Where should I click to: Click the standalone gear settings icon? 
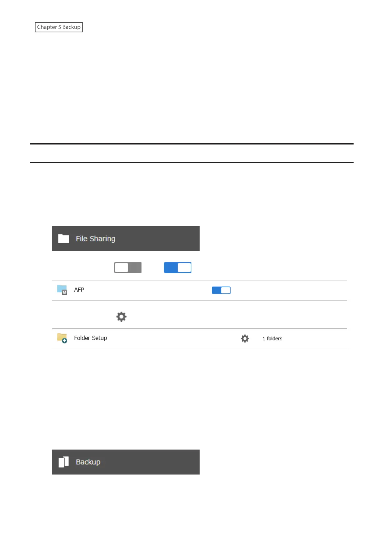tap(121, 317)
